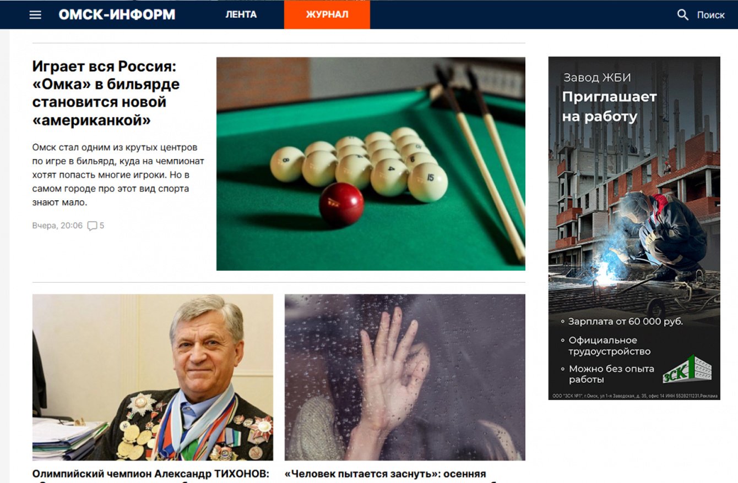Open the billiard balls article photo

(x=371, y=164)
